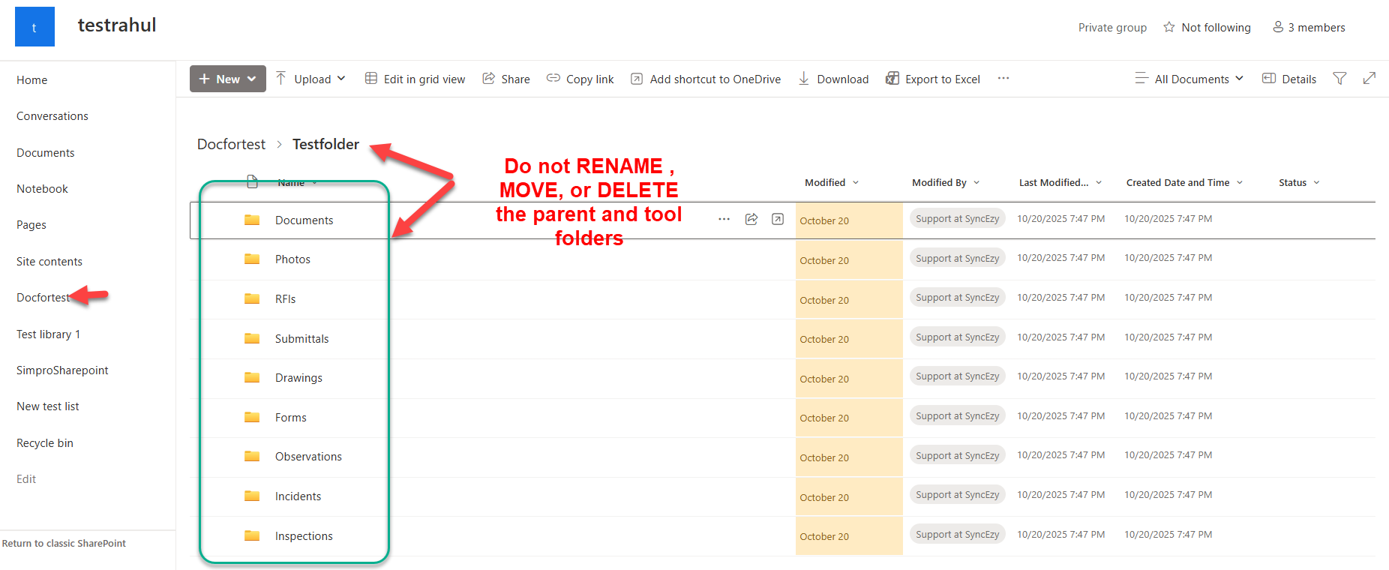Click Add shortcut to OneDrive
Viewport: 1389px width, 570px height.
point(705,79)
